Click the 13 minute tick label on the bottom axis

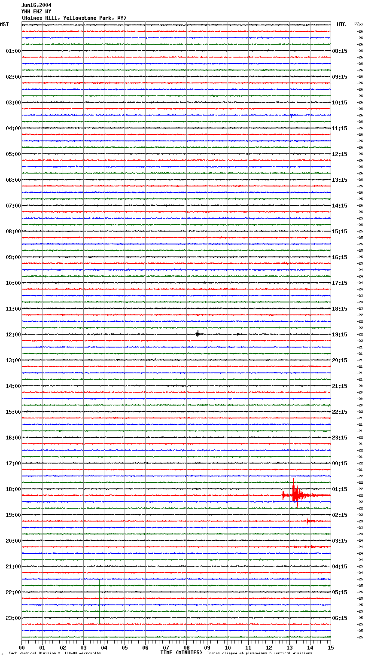(x=289, y=648)
